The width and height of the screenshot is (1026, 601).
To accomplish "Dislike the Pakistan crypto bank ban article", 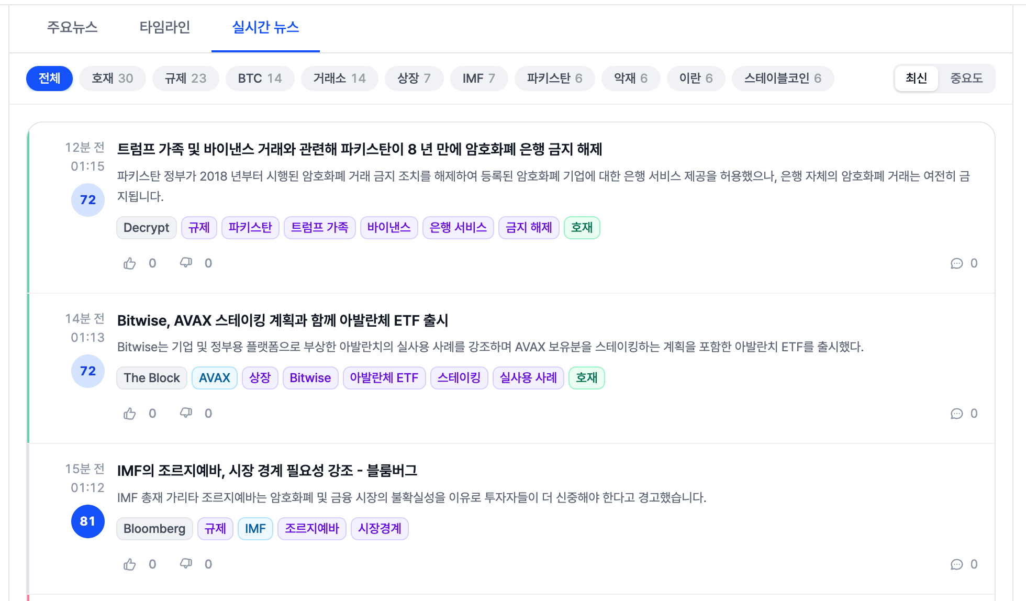I will tap(186, 263).
